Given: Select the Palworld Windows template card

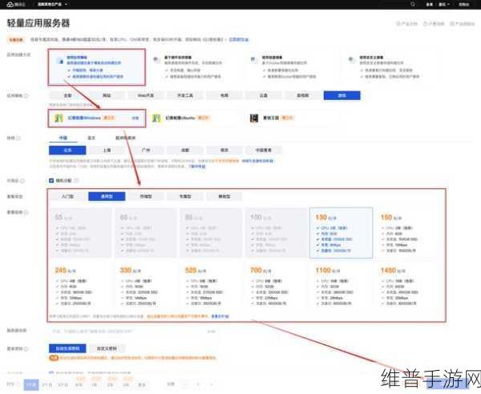Looking at the screenshot, I should 97,118.
